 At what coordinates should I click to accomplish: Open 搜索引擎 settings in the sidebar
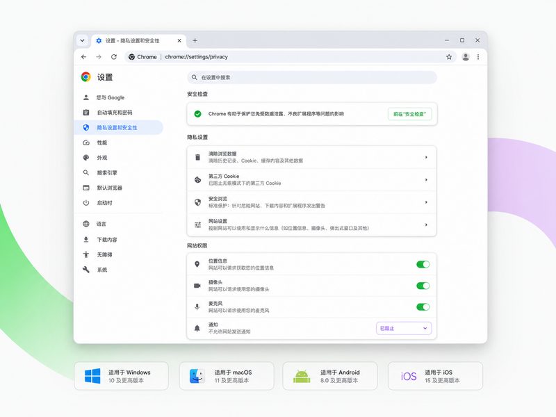click(x=119, y=172)
